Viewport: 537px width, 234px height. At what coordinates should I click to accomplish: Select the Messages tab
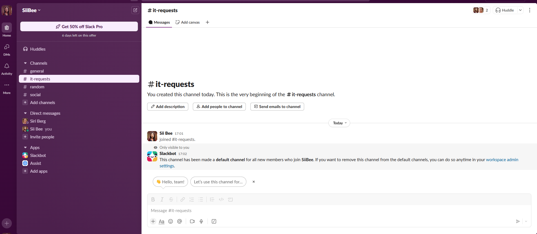click(159, 22)
